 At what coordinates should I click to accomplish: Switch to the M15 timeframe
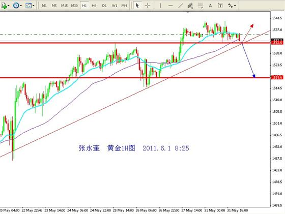[64, 6]
